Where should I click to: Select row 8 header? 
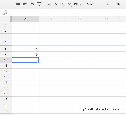click(x=6, y=49)
